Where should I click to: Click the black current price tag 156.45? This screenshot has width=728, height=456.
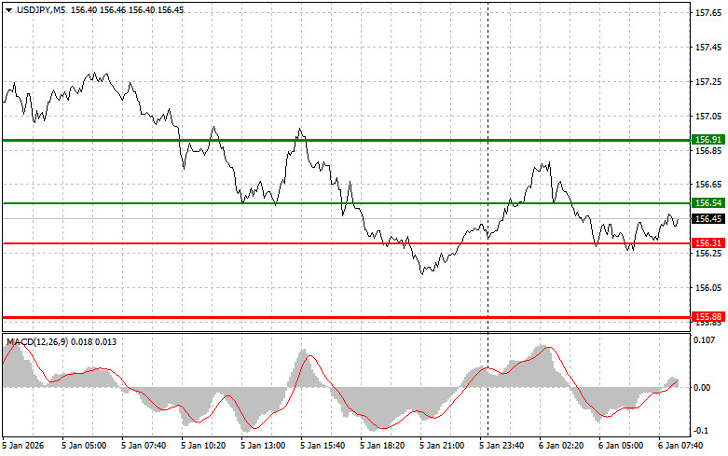coord(708,219)
